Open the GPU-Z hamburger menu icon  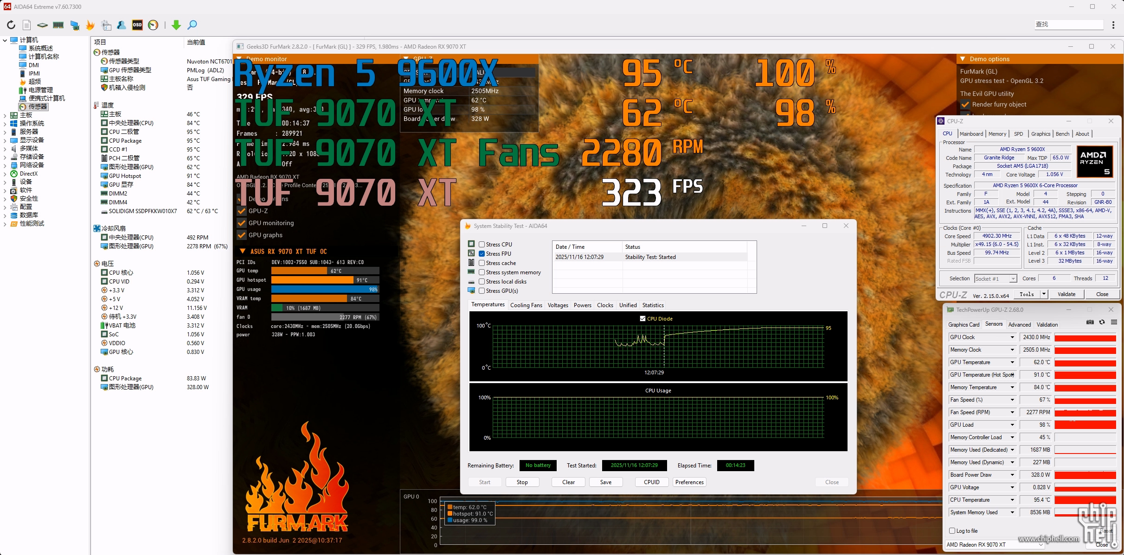point(1114,322)
